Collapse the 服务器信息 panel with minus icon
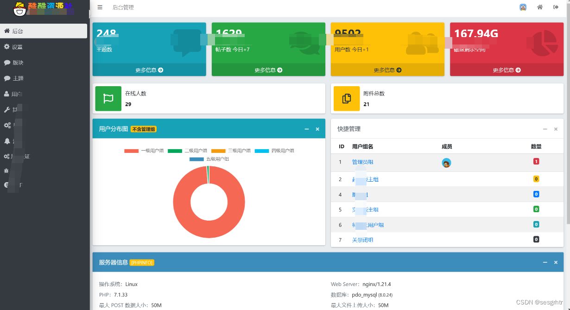The height and width of the screenshot is (310, 570). coord(545,262)
